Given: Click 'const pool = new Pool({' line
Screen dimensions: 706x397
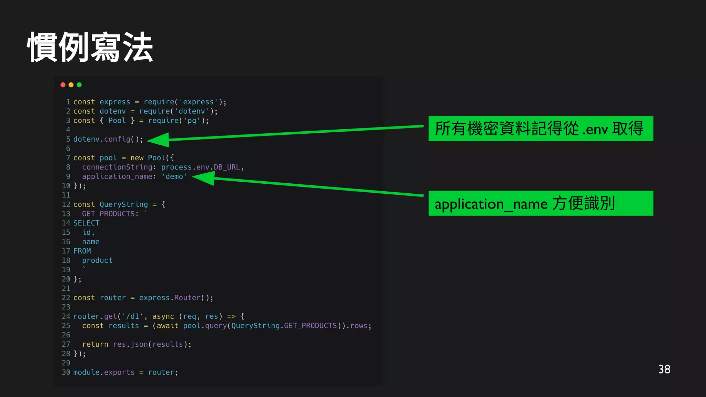Looking at the screenshot, I should [x=123, y=158].
